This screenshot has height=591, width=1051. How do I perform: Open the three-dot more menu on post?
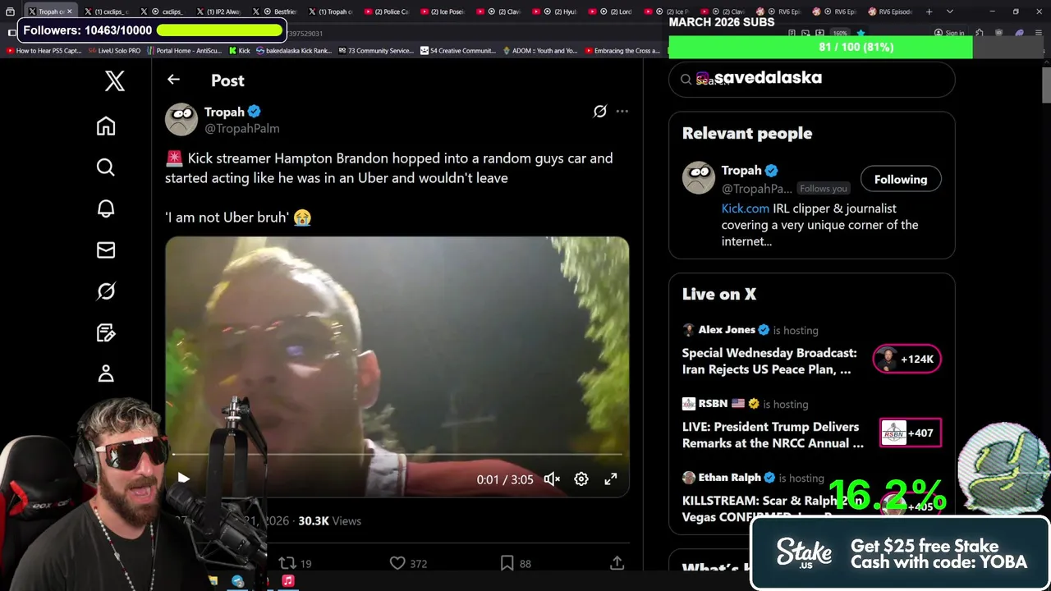(622, 111)
